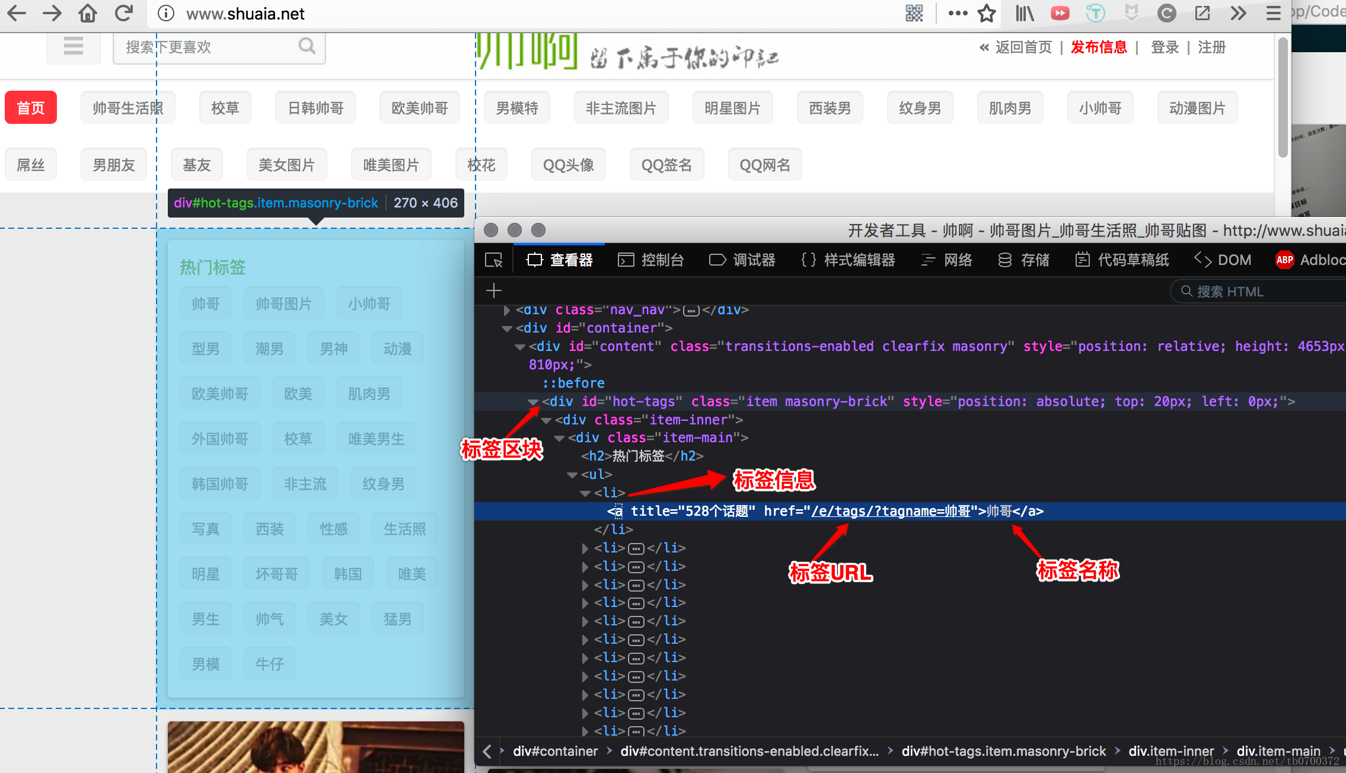This screenshot has height=773, width=1346.
Task: Expand the nav_nav div node
Action: coord(506,310)
